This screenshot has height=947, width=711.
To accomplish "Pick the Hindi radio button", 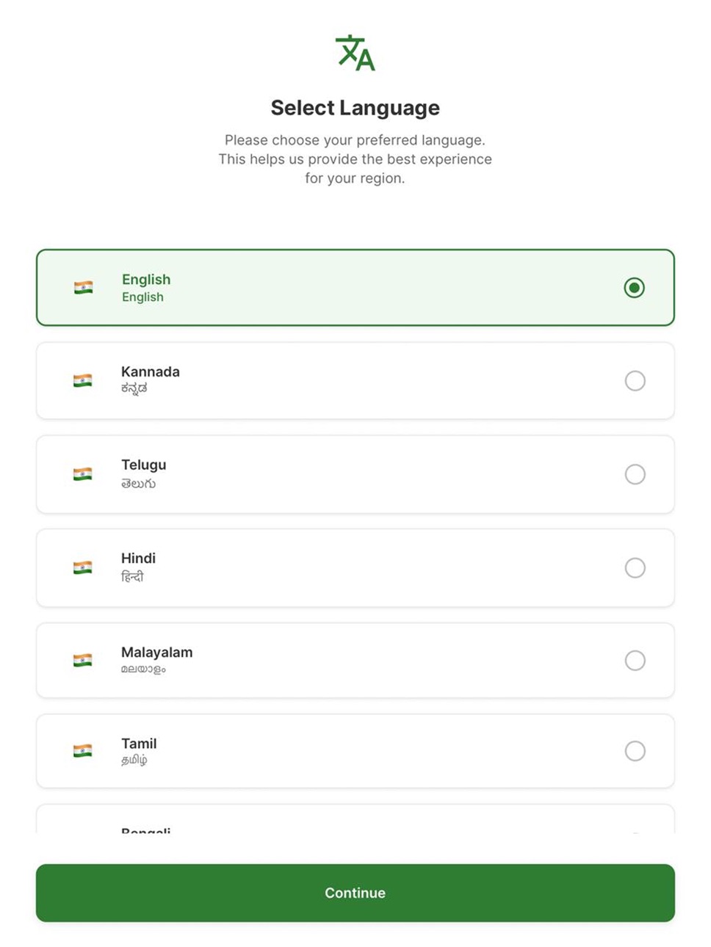I will pos(635,567).
